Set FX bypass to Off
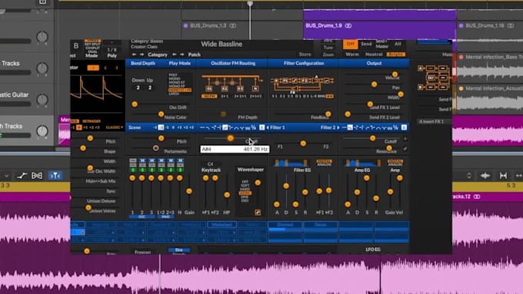 350,44
